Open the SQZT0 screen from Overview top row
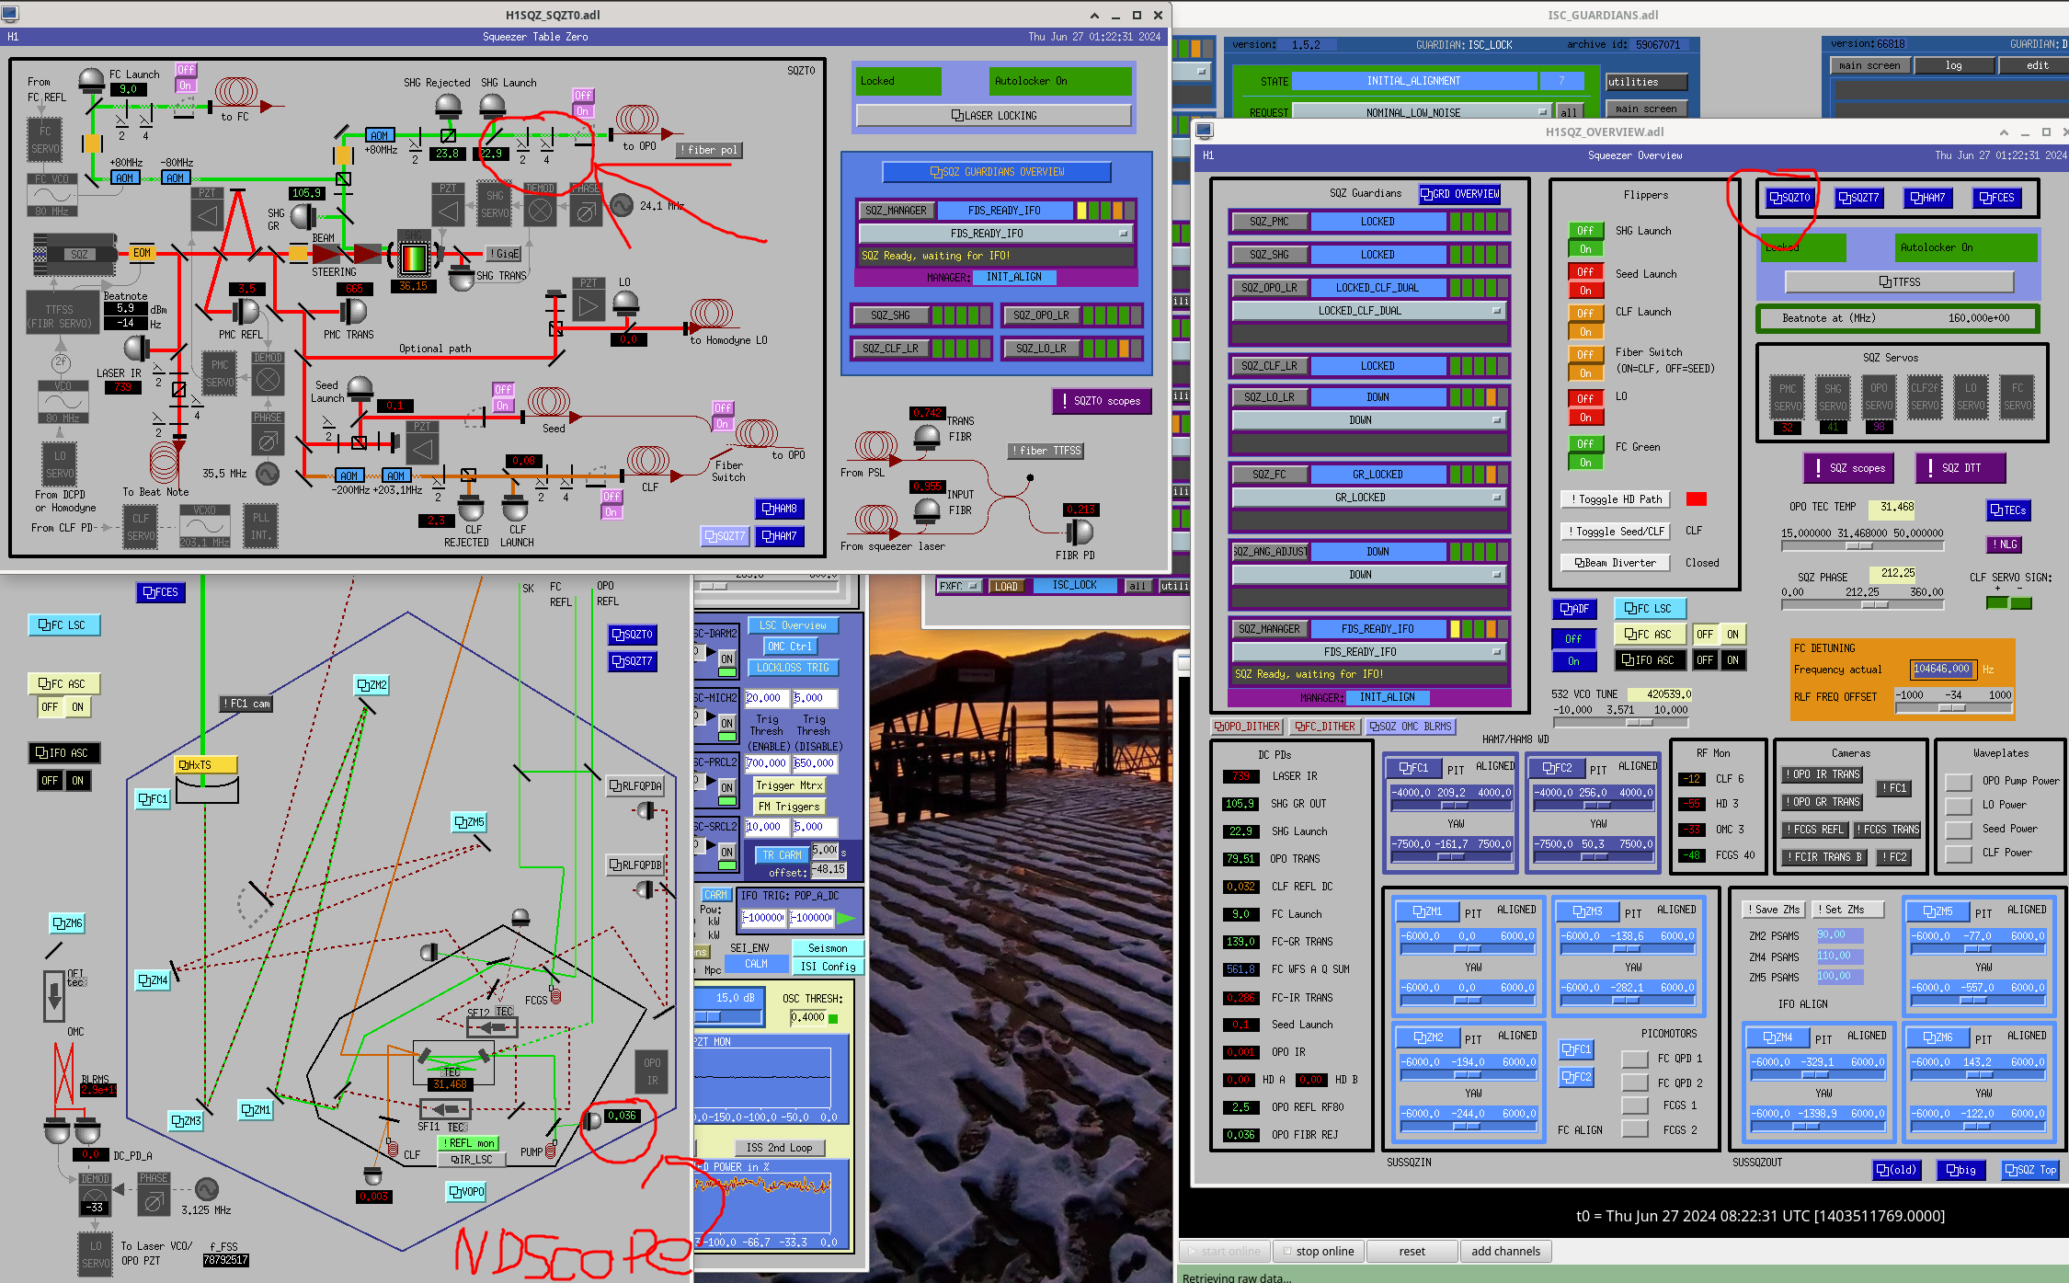Screen dimensions: 2069x1283 [x=1790, y=198]
